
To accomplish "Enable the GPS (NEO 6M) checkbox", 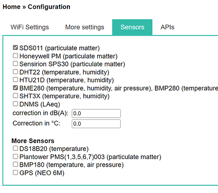I will pyautogui.click(x=15, y=172).
